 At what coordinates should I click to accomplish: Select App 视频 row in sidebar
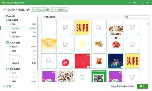click(18, 36)
